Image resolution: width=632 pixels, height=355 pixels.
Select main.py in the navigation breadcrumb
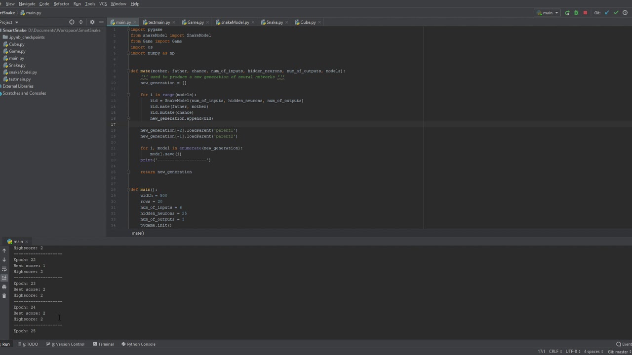[31, 13]
